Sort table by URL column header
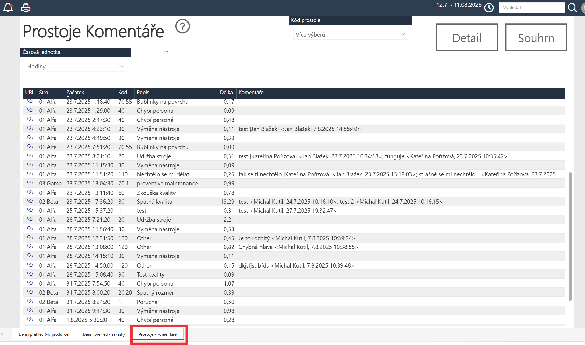This screenshot has height=345, width=585. pyautogui.click(x=30, y=92)
